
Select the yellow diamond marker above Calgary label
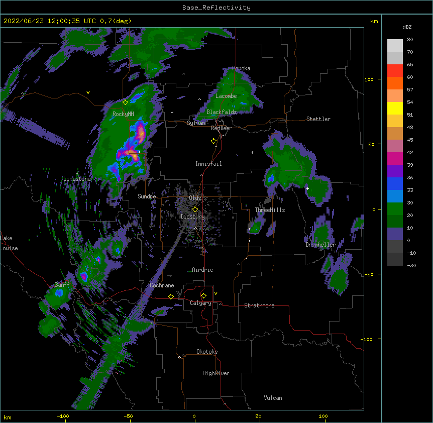203,296
